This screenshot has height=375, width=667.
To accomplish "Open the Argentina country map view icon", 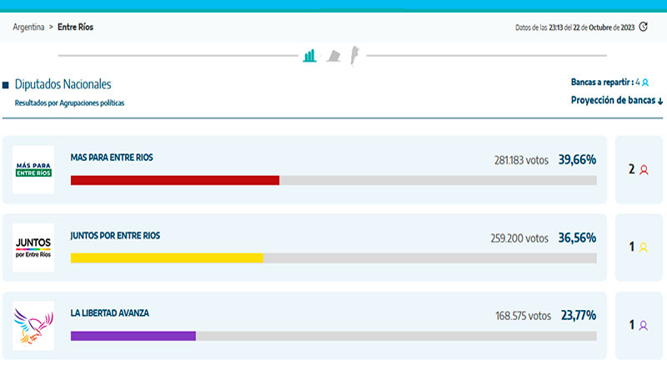I will point(354,55).
